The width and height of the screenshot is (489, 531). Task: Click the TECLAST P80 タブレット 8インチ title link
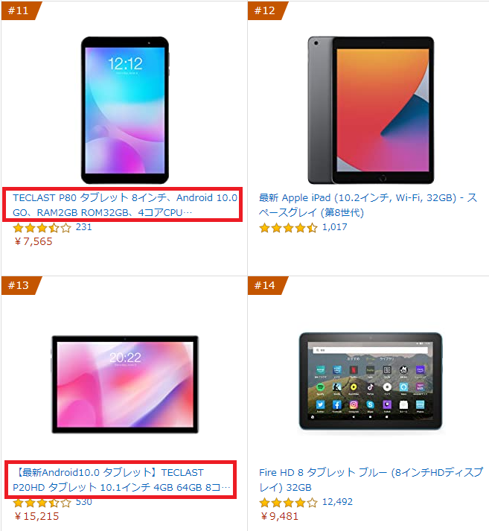pyautogui.click(x=125, y=205)
